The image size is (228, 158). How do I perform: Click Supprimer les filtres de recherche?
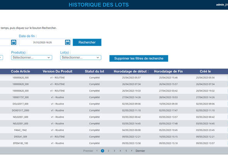tap(139, 58)
